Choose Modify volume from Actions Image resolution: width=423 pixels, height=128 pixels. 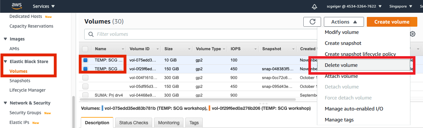[342, 32]
